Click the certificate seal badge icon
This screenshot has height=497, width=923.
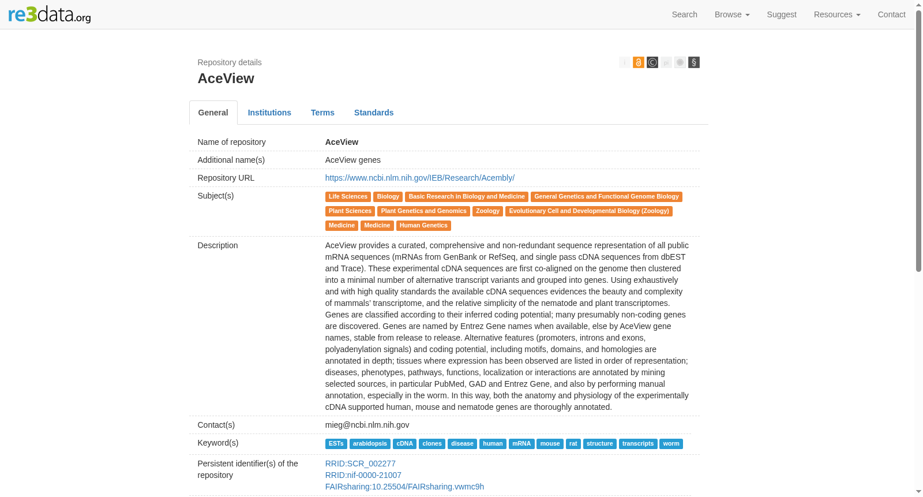[680, 62]
